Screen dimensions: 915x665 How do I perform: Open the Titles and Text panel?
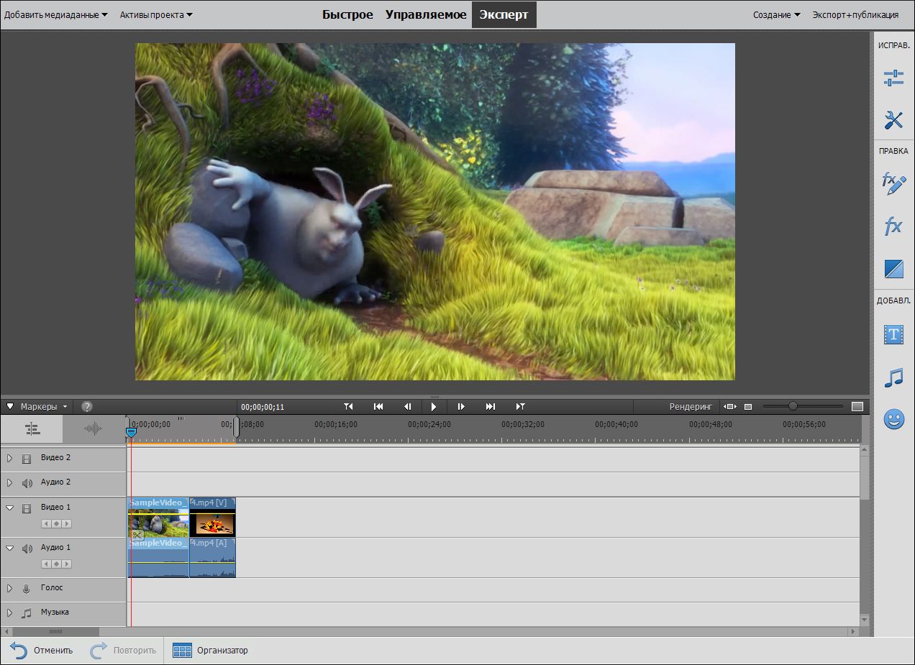[893, 334]
